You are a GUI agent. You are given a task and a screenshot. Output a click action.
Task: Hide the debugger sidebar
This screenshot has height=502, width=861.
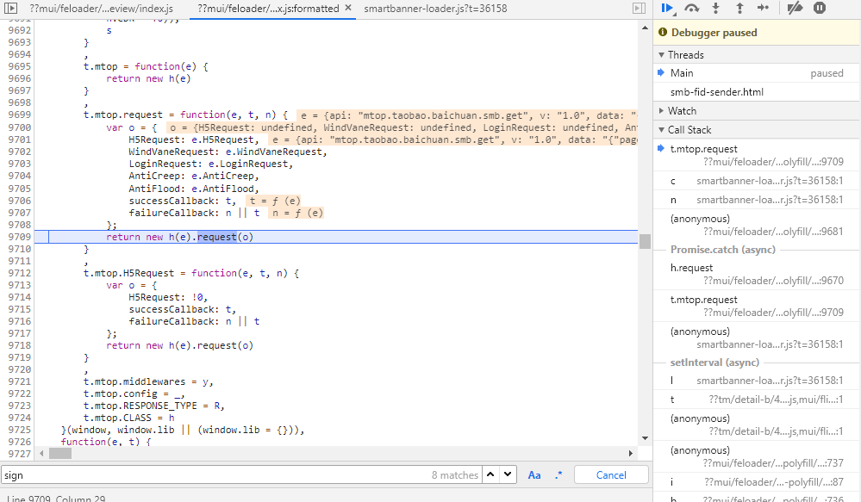[639, 9]
